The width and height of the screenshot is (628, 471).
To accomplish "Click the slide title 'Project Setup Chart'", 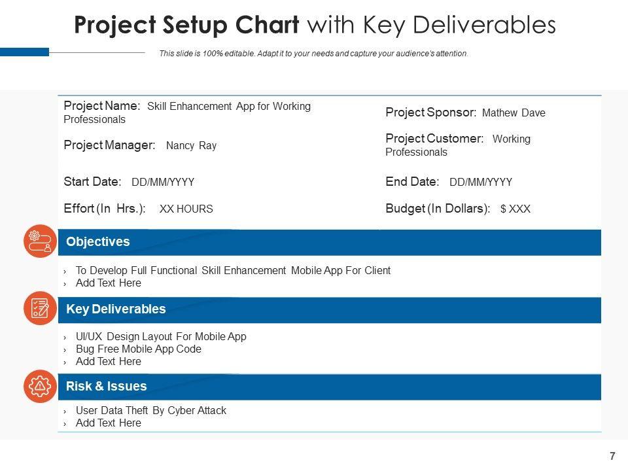I will point(187,25).
